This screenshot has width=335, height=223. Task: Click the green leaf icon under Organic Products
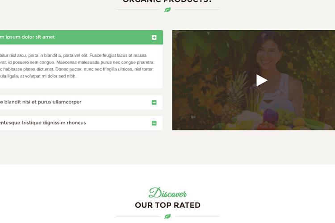tap(167, 10)
